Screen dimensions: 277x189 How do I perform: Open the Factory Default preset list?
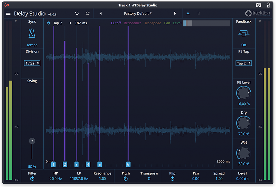point(138,13)
